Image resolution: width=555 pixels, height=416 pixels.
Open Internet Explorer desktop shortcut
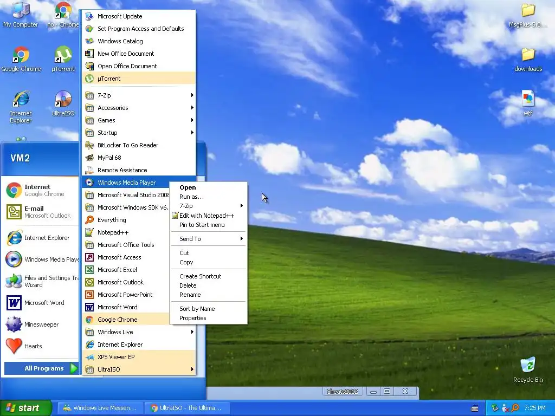point(21,107)
